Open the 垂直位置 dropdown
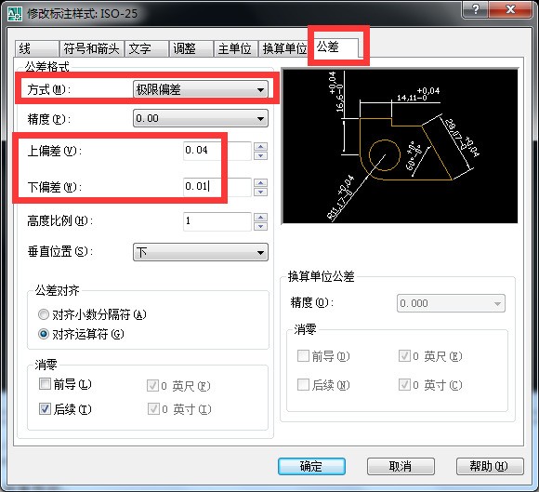Image resolution: width=539 pixels, height=492 pixels. point(201,253)
